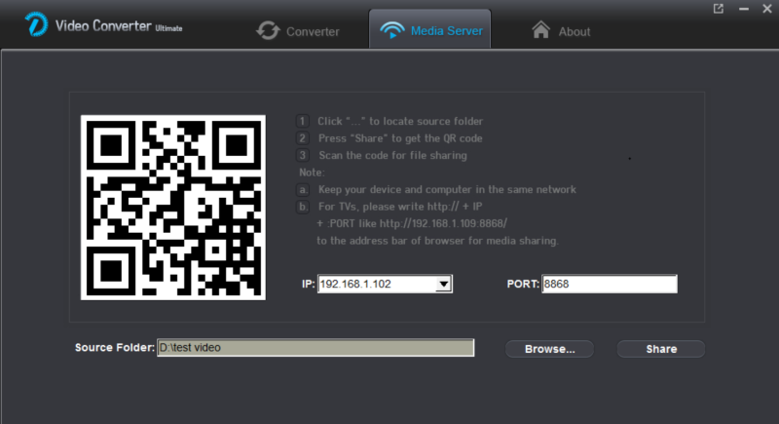
Task: Click note b 'For TVs, please write http:// + IP'
Action: click(400, 207)
